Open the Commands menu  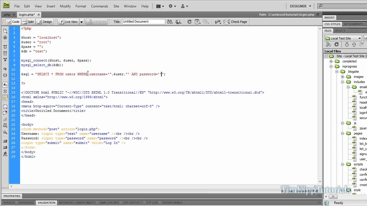click(x=99, y=6)
